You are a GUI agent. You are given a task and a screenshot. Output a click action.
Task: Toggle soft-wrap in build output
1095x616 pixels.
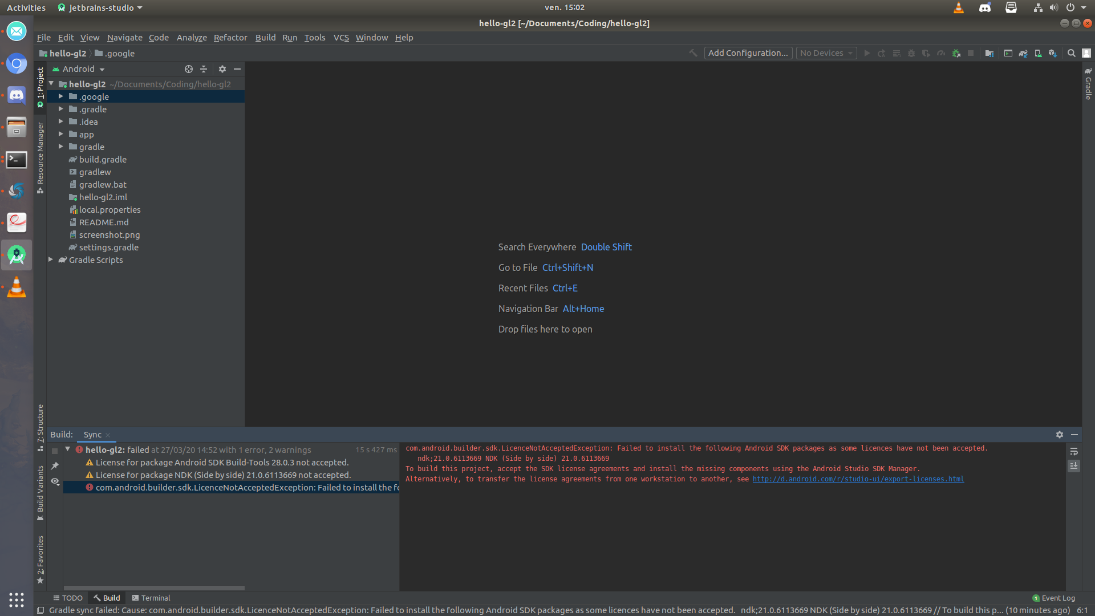coord(1074,451)
